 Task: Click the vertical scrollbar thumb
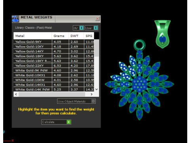(97, 48)
